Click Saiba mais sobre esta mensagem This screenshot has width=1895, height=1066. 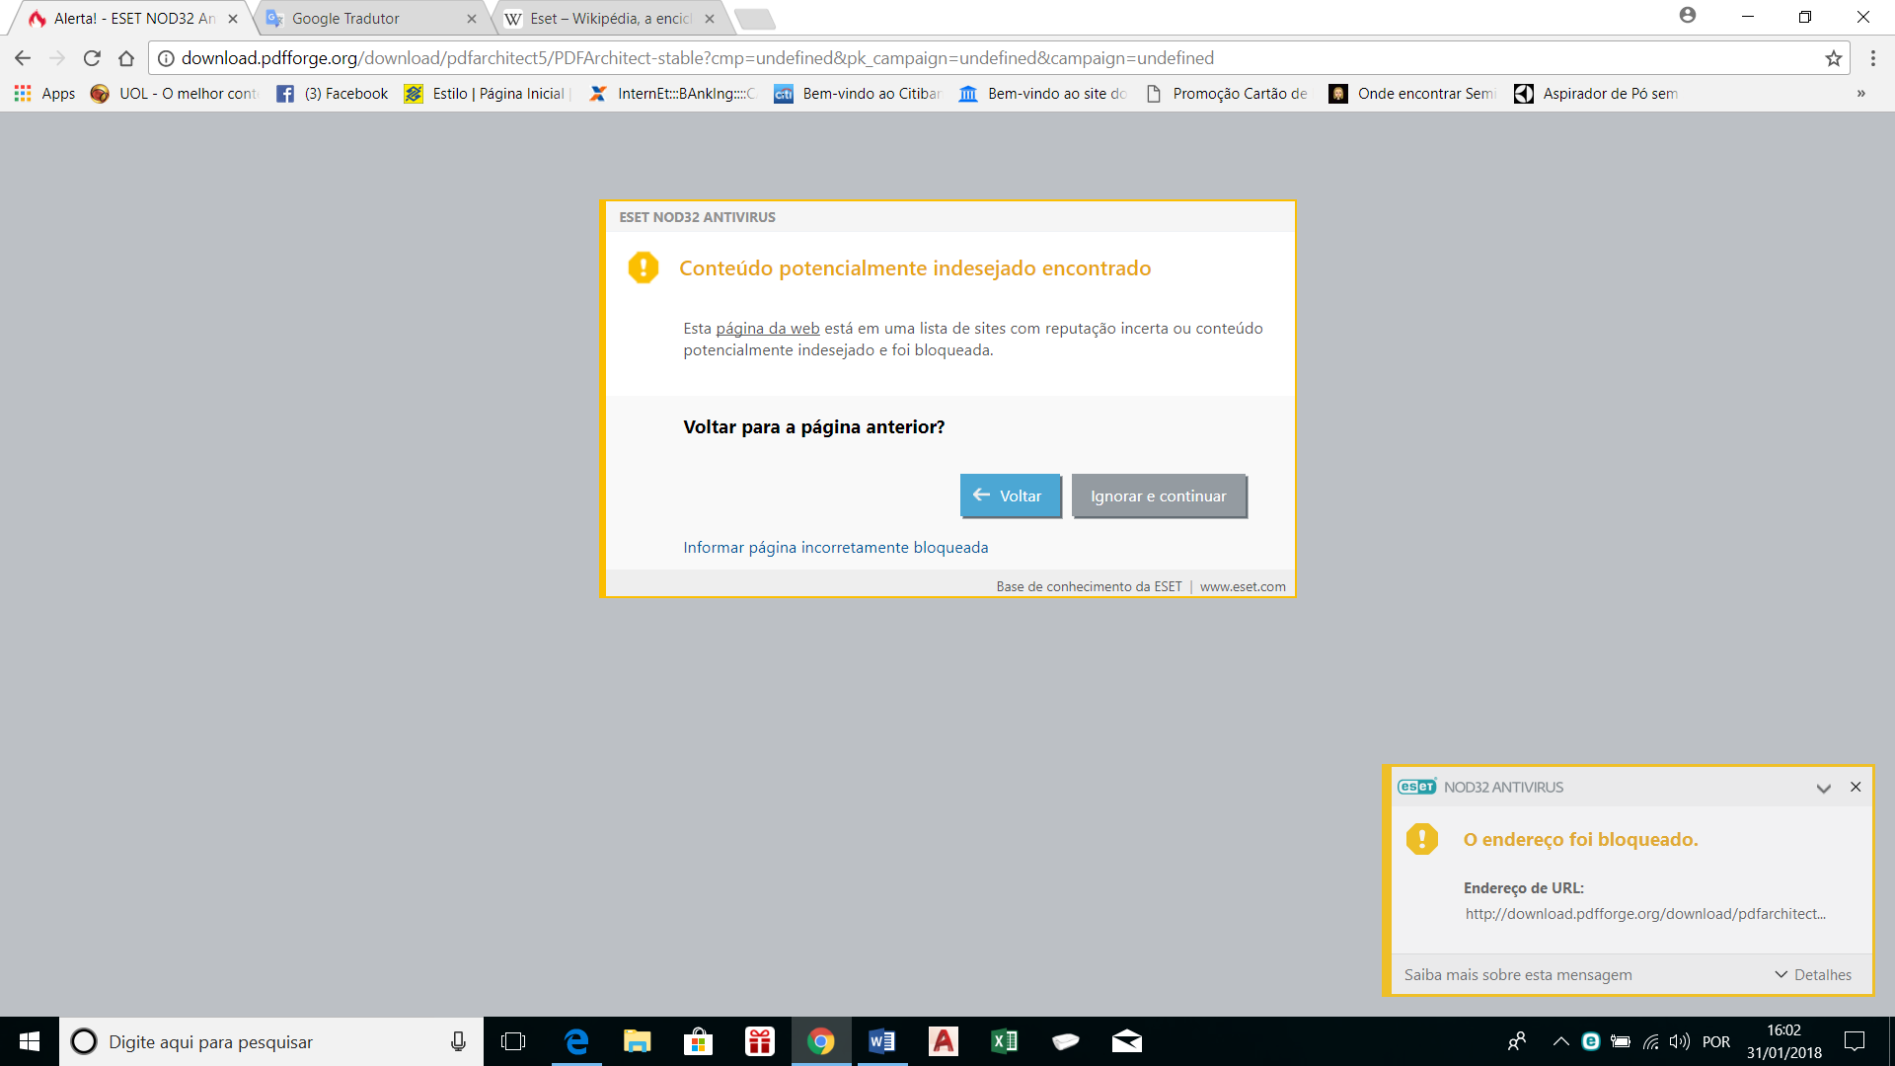(1518, 975)
